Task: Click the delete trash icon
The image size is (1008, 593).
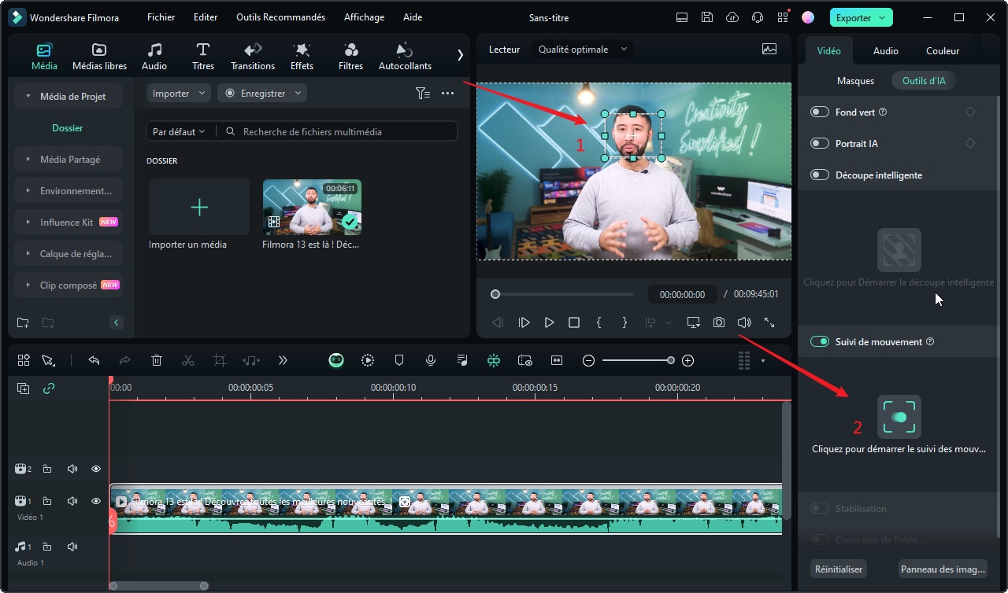Action: [157, 360]
